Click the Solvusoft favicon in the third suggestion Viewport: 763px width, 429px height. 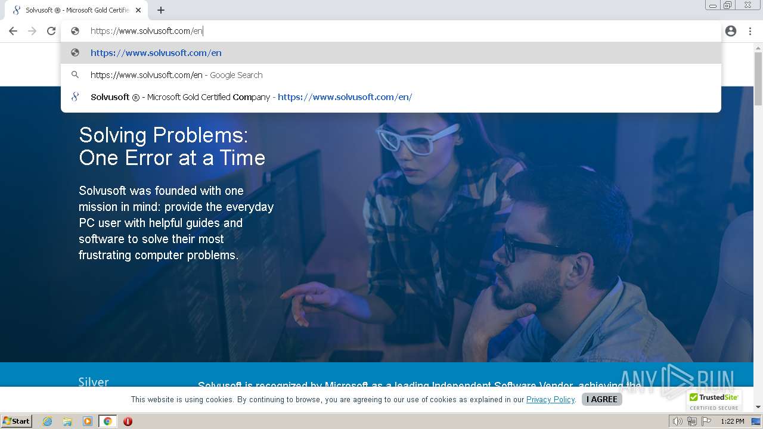tap(75, 97)
